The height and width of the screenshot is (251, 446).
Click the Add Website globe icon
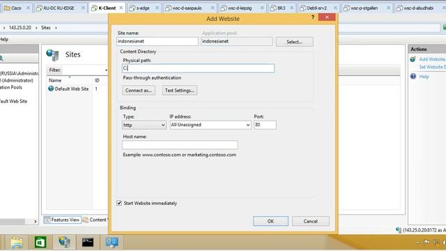click(413, 59)
